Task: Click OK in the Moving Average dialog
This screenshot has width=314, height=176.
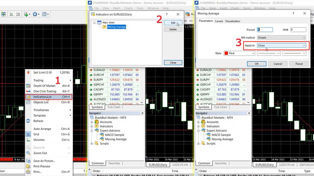Action: [257, 64]
